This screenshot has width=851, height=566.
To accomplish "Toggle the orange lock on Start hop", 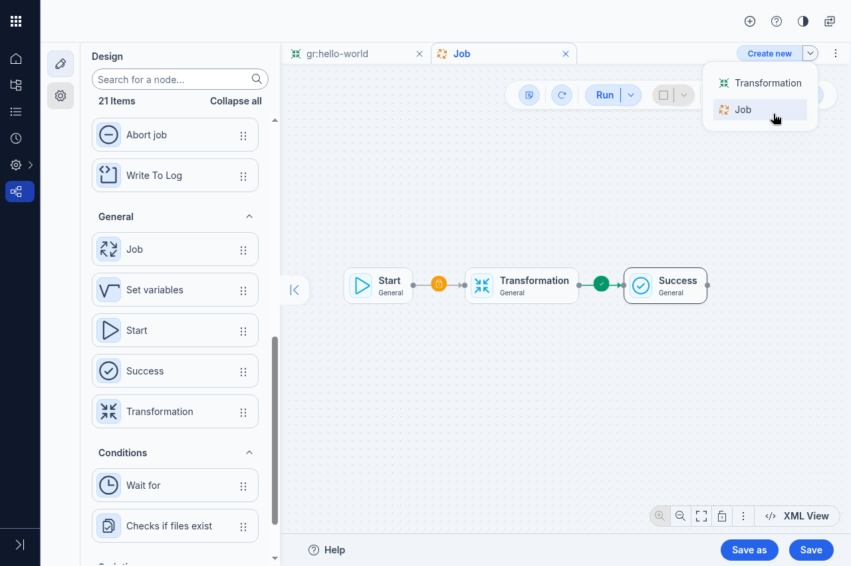I will pyautogui.click(x=438, y=285).
